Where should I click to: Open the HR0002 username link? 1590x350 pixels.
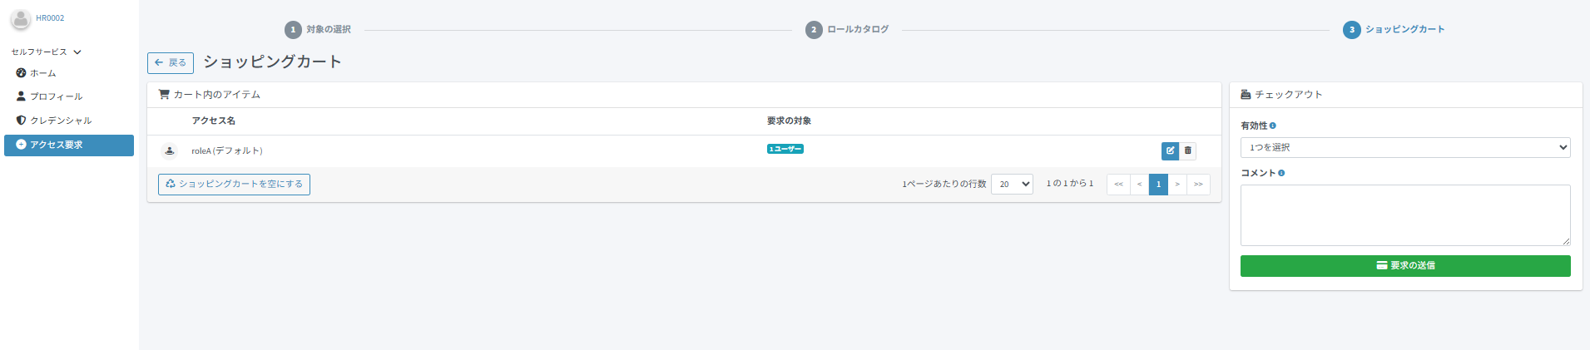click(50, 18)
